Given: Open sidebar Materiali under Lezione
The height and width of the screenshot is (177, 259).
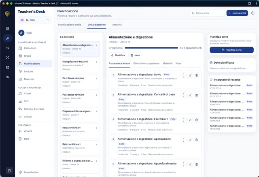Looking at the screenshot, I should tap(34, 79).
